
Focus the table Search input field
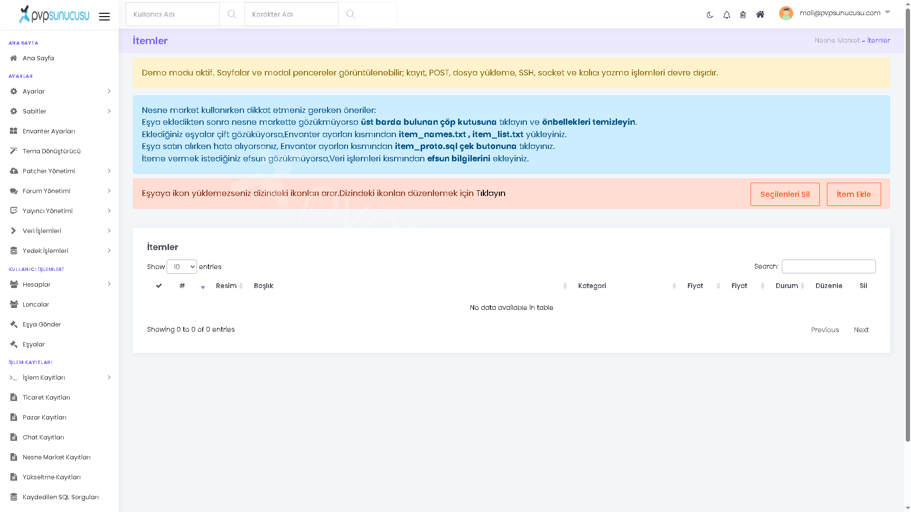[x=828, y=266]
